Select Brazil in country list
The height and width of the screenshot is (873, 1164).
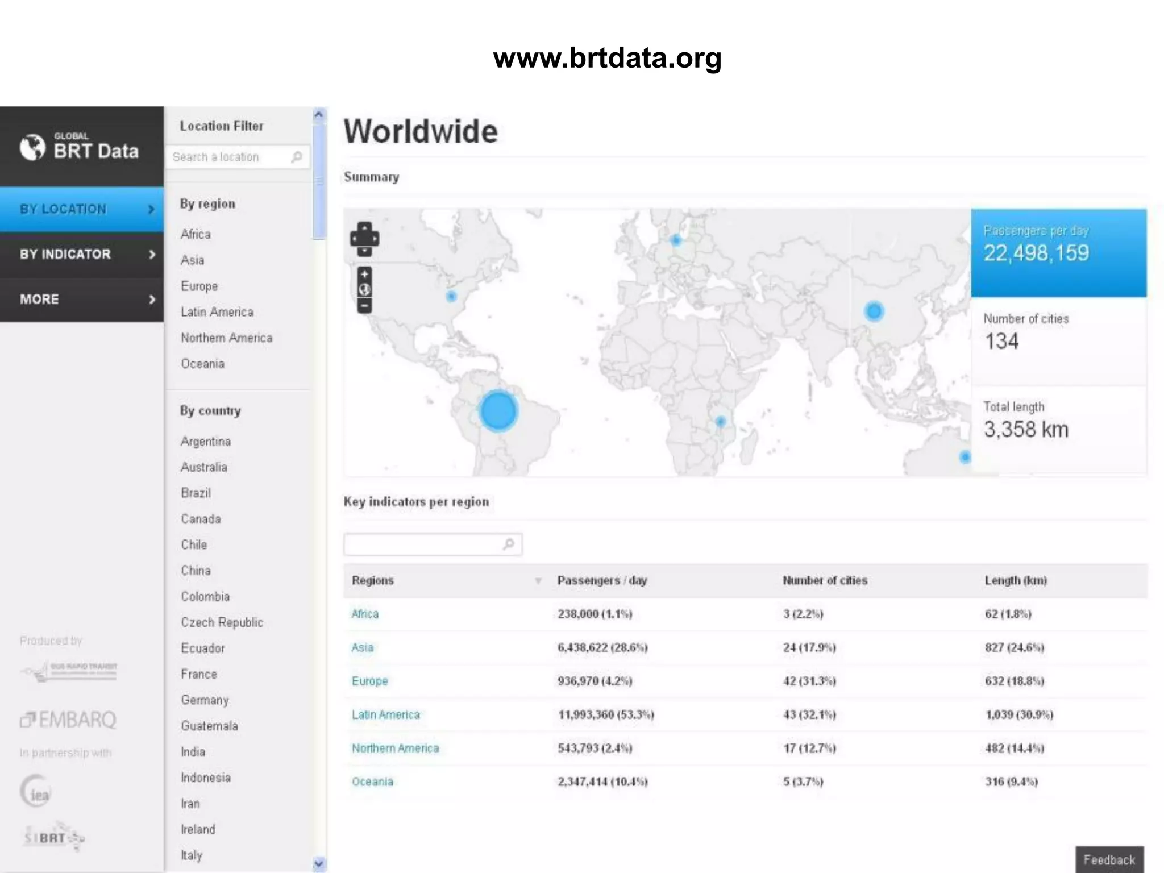[x=196, y=493]
